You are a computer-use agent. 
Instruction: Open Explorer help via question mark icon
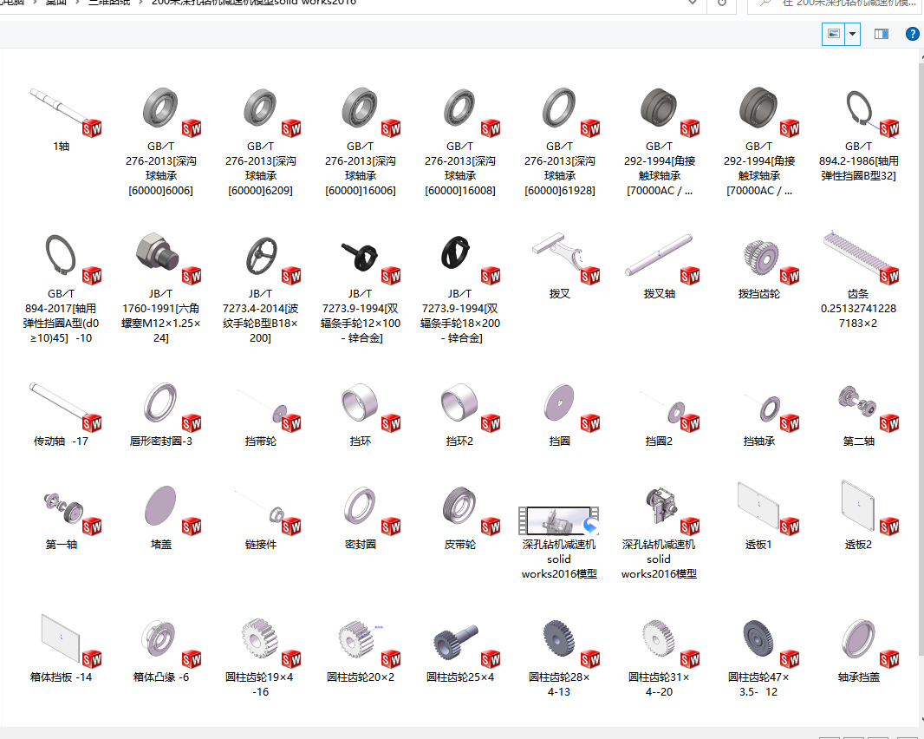point(912,34)
